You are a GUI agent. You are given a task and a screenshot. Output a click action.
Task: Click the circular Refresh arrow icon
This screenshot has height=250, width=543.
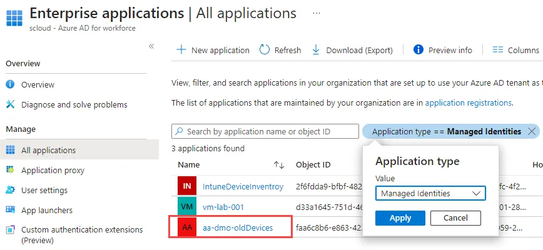(x=265, y=50)
